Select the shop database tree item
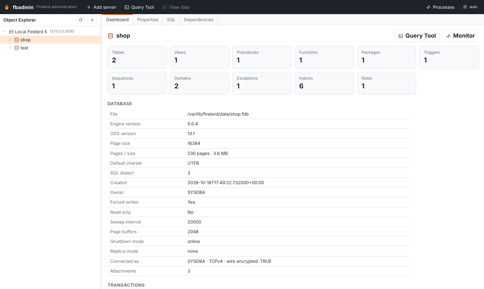The width and height of the screenshot is (484, 289). coord(50,40)
